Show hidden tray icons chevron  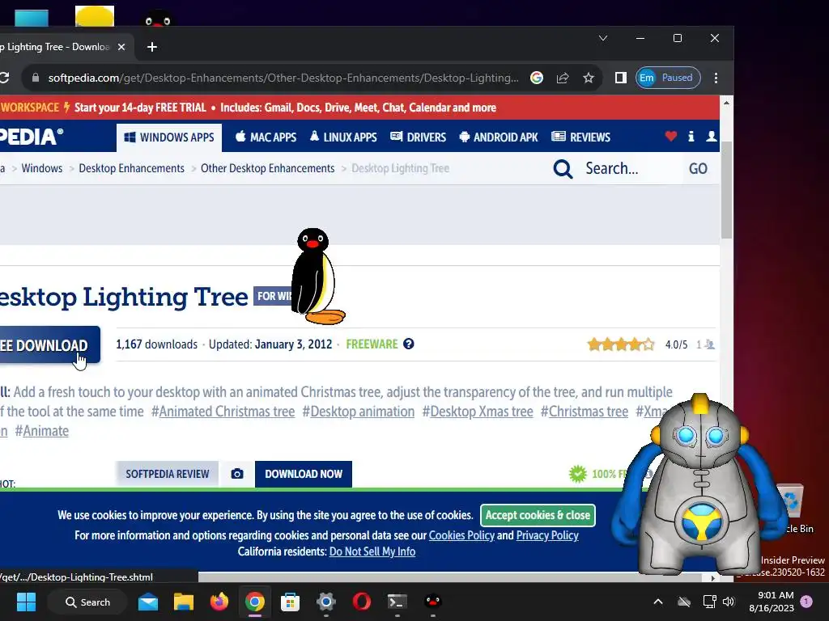coord(658,602)
